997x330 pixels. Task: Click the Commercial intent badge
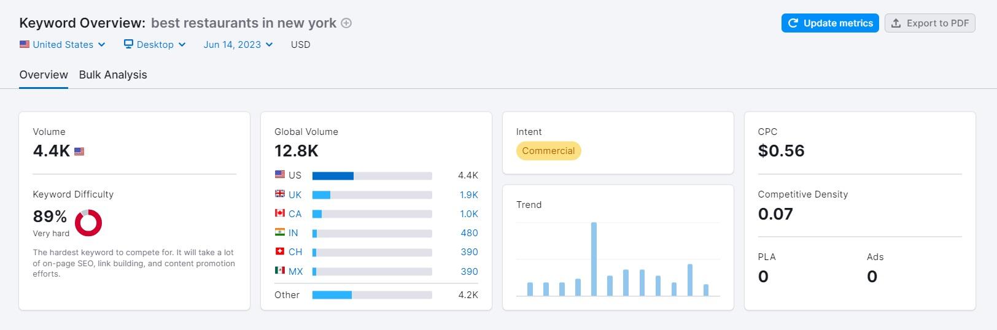(548, 151)
